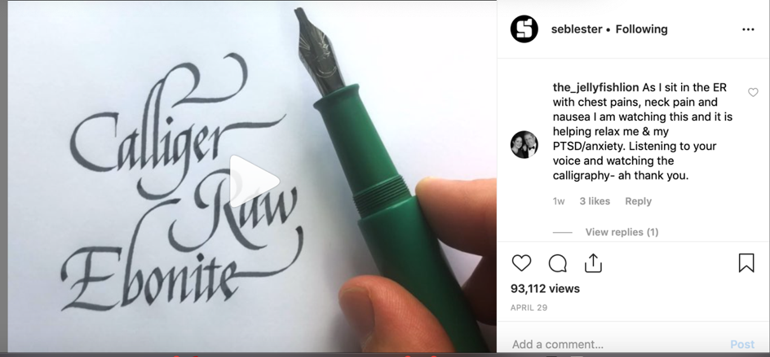Open seblester profile avatar
This screenshot has width=770, height=357.
(x=524, y=29)
